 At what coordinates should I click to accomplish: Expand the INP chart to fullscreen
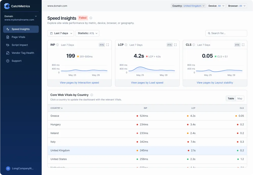coord(108,45)
